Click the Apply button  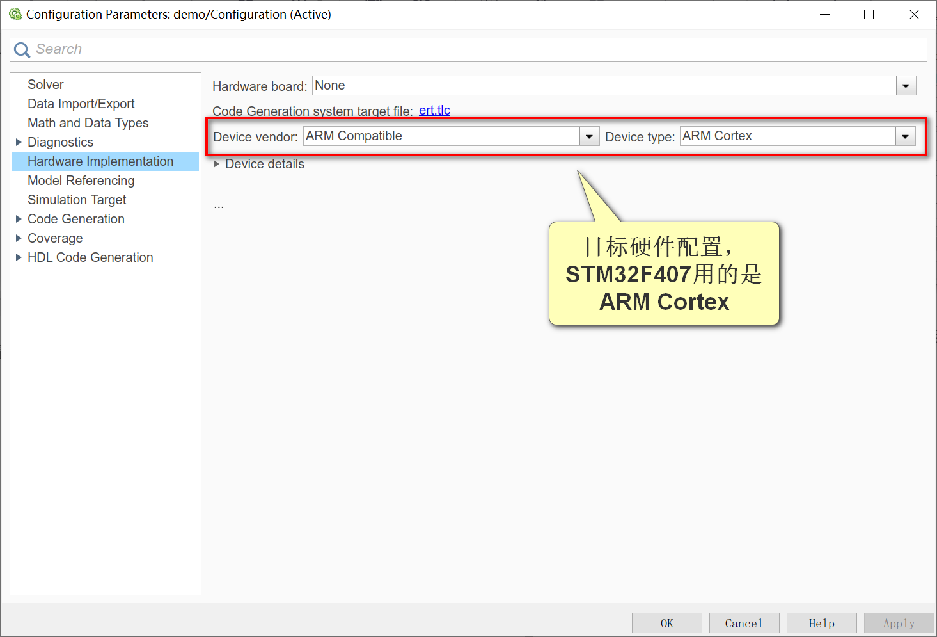point(899,623)
